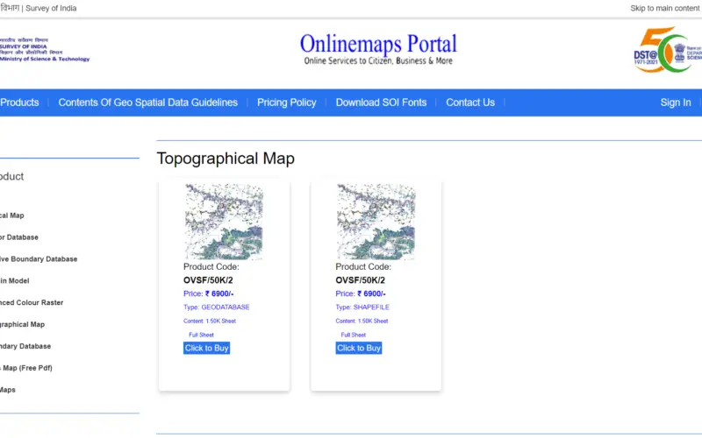Select the Maps item at bottom of sidebar

point(8,390)
